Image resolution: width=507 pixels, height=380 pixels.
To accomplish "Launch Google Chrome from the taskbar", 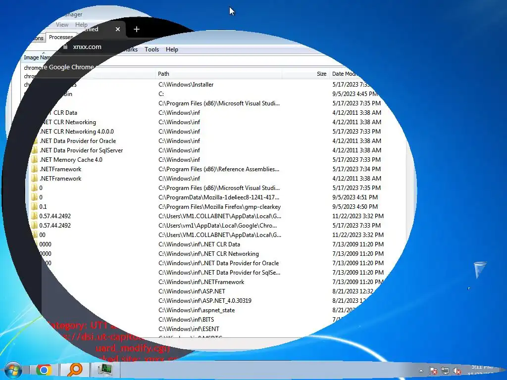I will click(44, 370).
